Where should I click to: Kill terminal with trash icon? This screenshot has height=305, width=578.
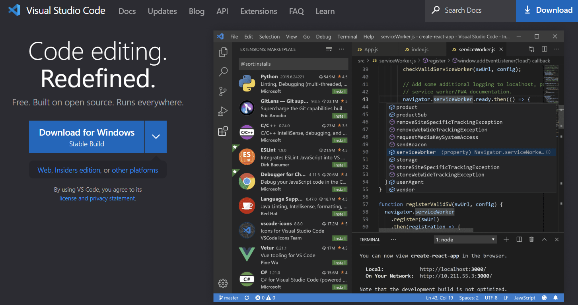(x=531, y=239)
